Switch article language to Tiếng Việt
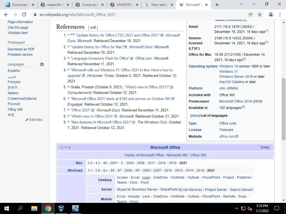This screenshot has width=286, height=214. [x=15, y=109]
